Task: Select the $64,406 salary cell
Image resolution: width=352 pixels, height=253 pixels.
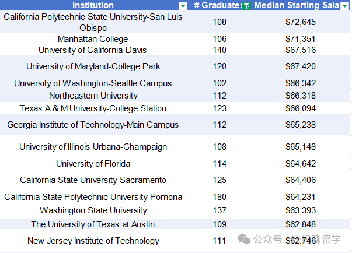Action: [301, 180]
